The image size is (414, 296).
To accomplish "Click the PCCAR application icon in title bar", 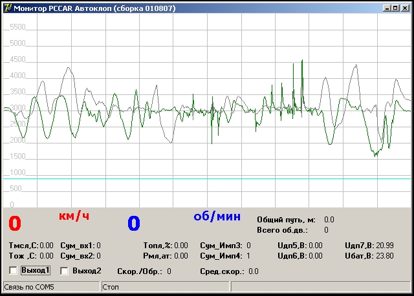I will 8,8.
